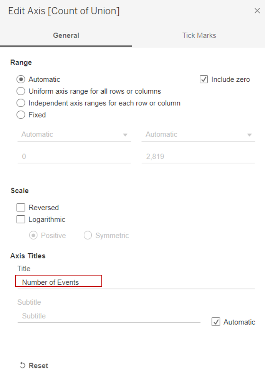
Task: Enable the Reversed scale checkbox
Action: tap(21, 208)
